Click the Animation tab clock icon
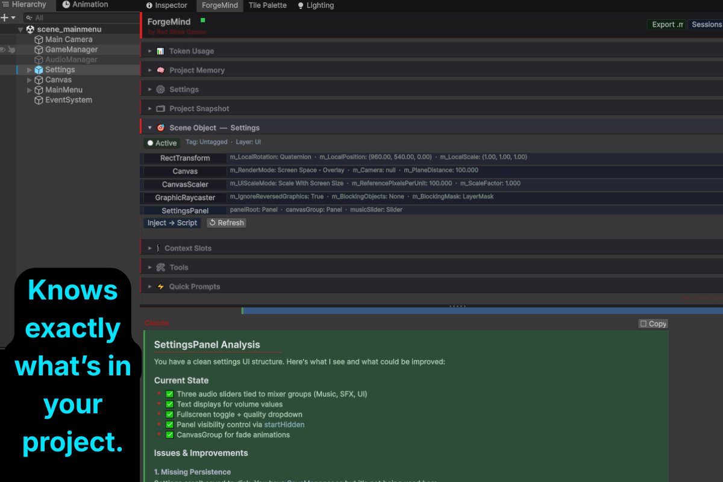 (x=66, y=4)
